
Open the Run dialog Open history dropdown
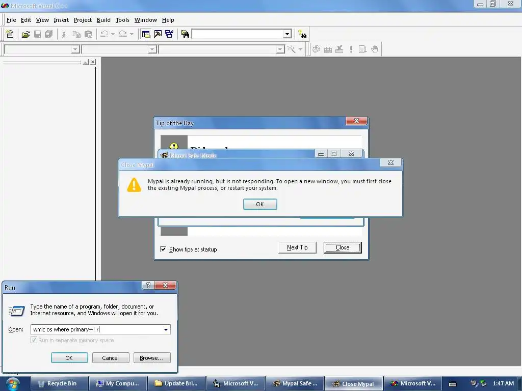click(x=166, y=329)
